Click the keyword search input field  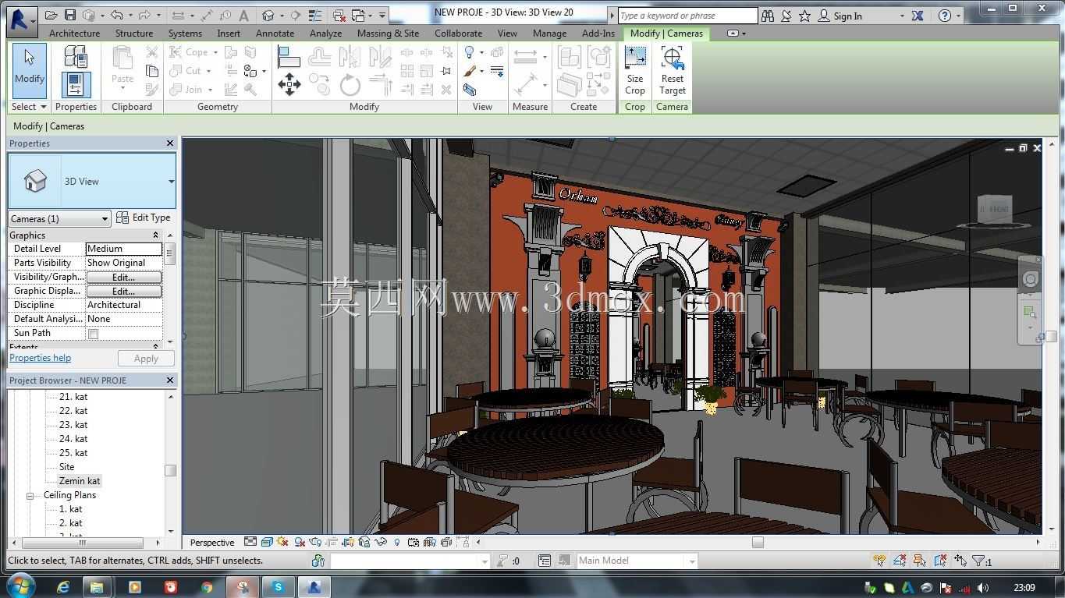[x=687, y=16]
